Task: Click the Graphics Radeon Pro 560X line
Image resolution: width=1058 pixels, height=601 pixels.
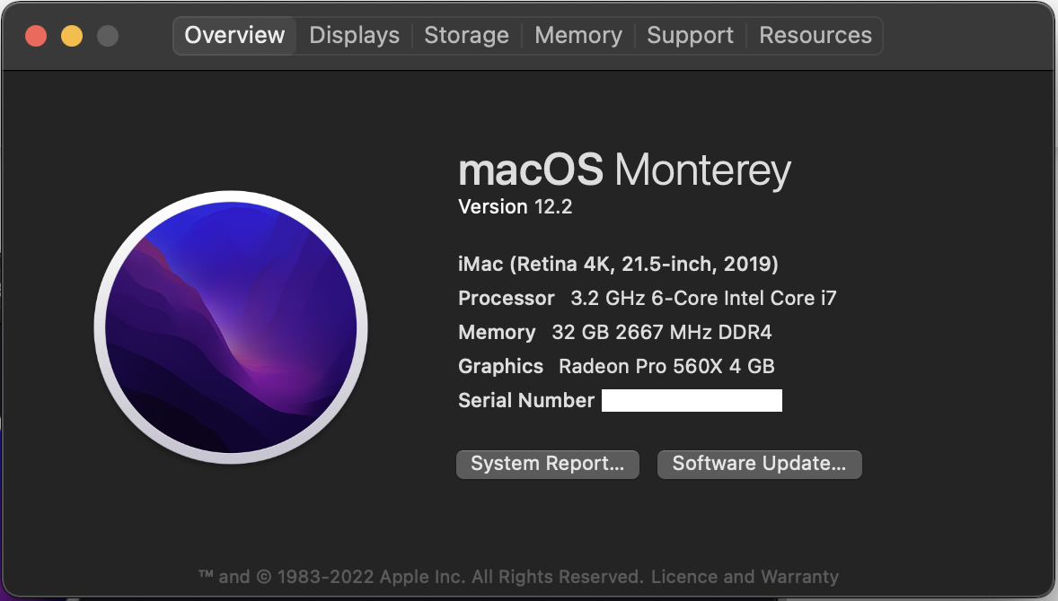Action: click(x=616, y=366)
